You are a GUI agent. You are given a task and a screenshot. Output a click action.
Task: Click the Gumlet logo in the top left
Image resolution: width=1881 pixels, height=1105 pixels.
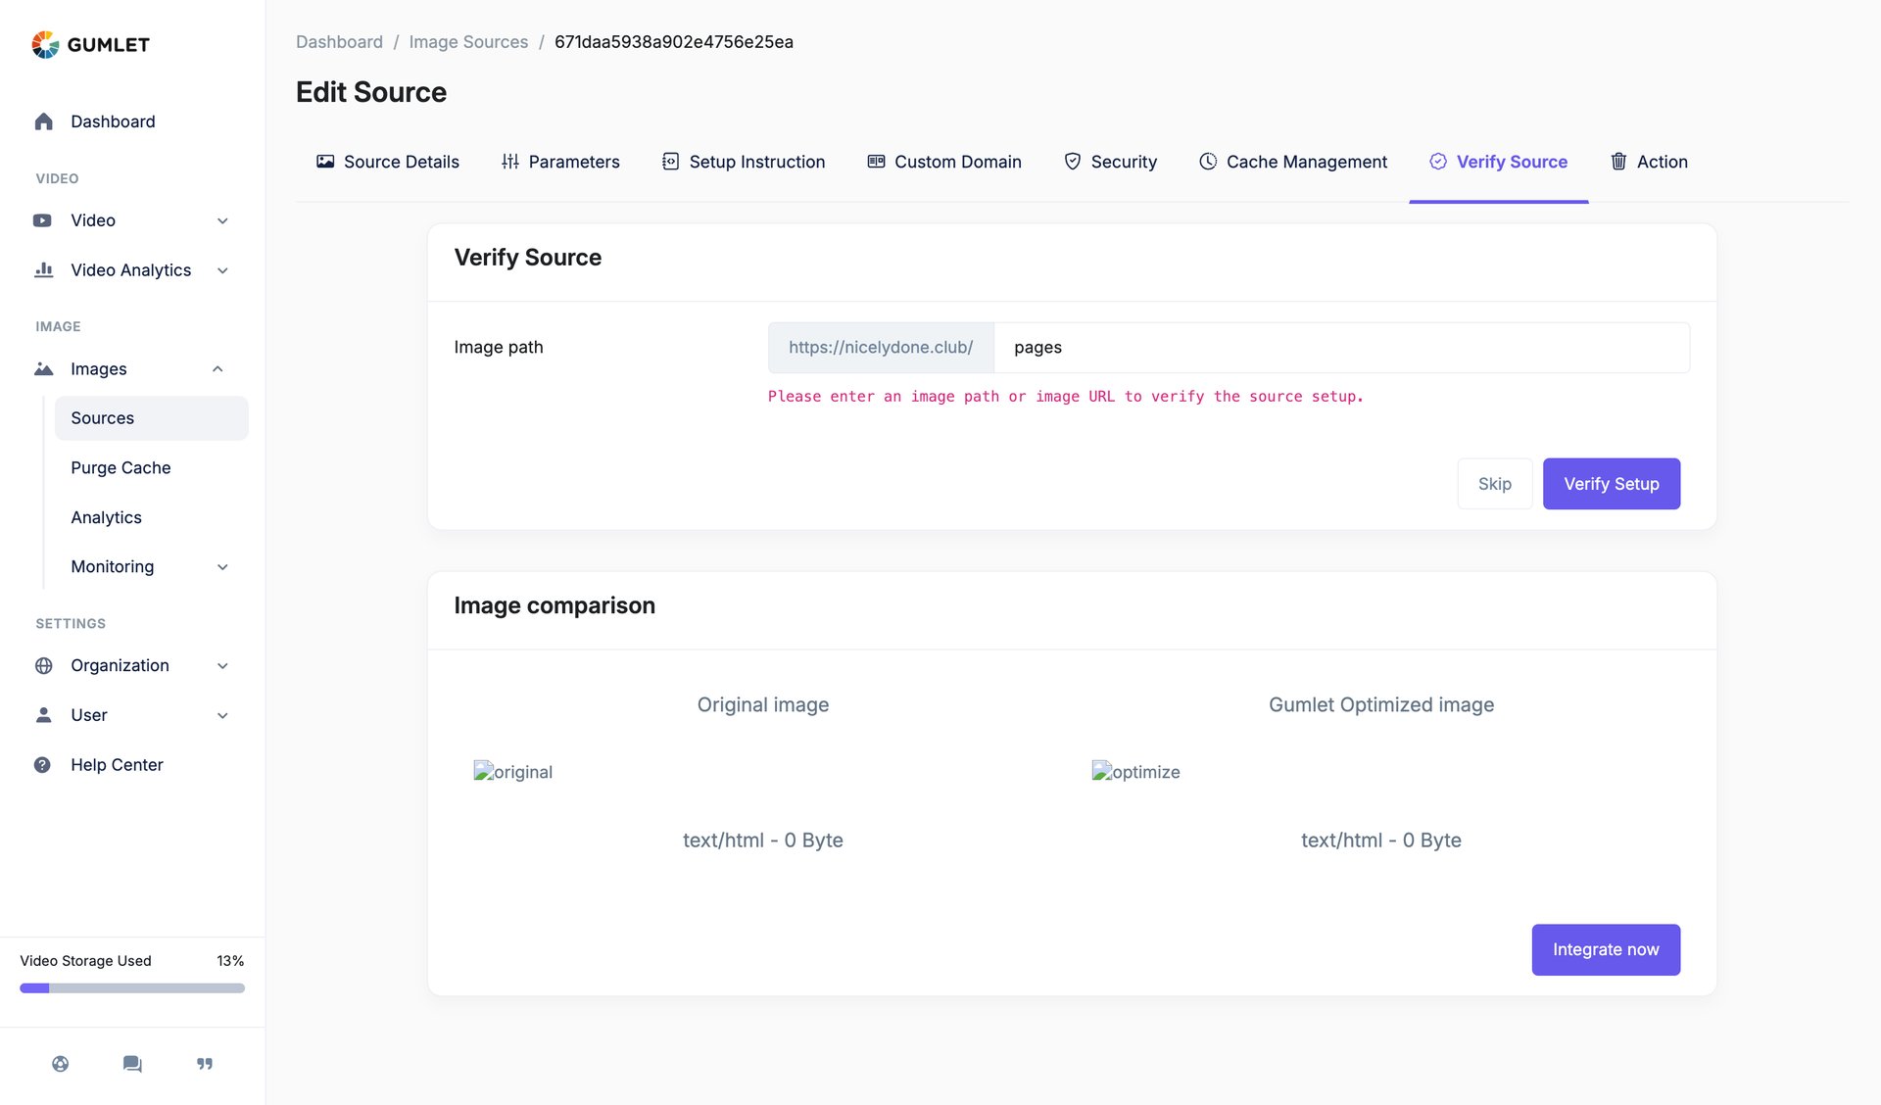pos(91,43)
